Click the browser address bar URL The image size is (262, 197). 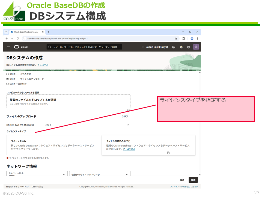[58, 39]
